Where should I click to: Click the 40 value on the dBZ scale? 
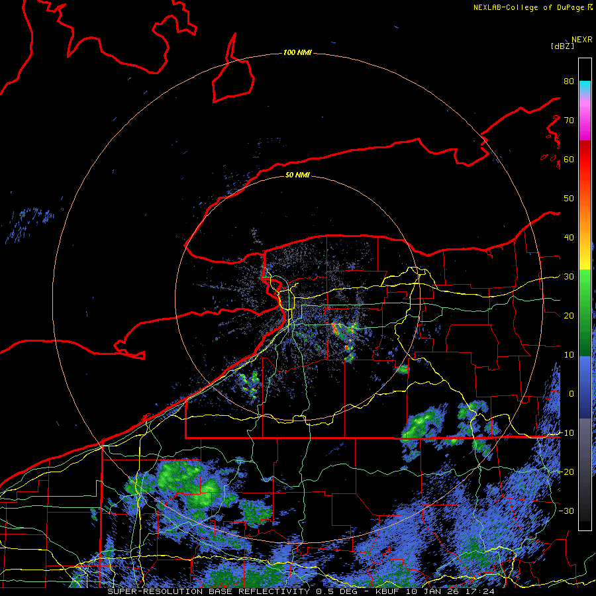(569, 238)
